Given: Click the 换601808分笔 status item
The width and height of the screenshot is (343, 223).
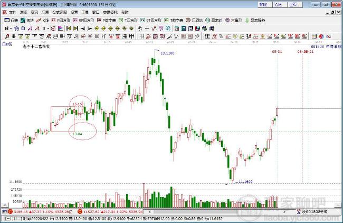Looking at the screenshot, I should click(312, 211).
